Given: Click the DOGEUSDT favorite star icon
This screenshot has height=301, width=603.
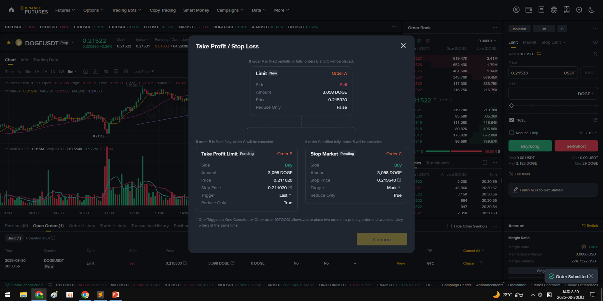Looking at the screenshot, I should click(9, 43).
